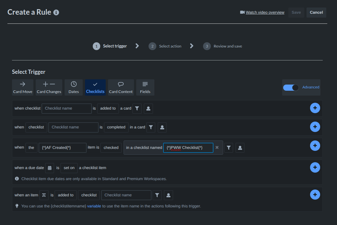
Task: Toggle the 'set on' option
Action: pos(69,168)
